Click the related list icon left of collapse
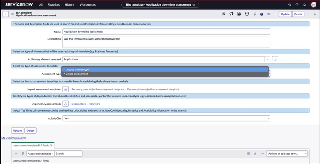This screenshot has width=320, height=164. click(x=255, y=154)
